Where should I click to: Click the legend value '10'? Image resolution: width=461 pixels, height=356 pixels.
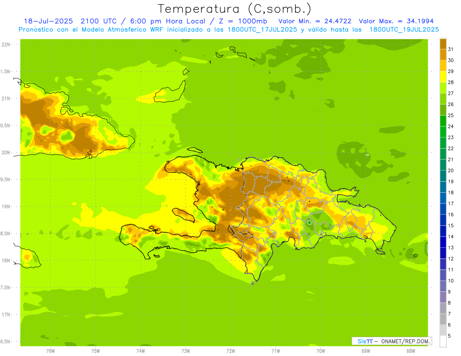point(451,281)
